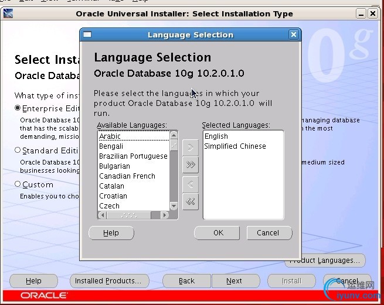Click the vertical scrollbar thumb in Available Languages
The width and height of the screenshot is (384, 305).
coord(174,146)
